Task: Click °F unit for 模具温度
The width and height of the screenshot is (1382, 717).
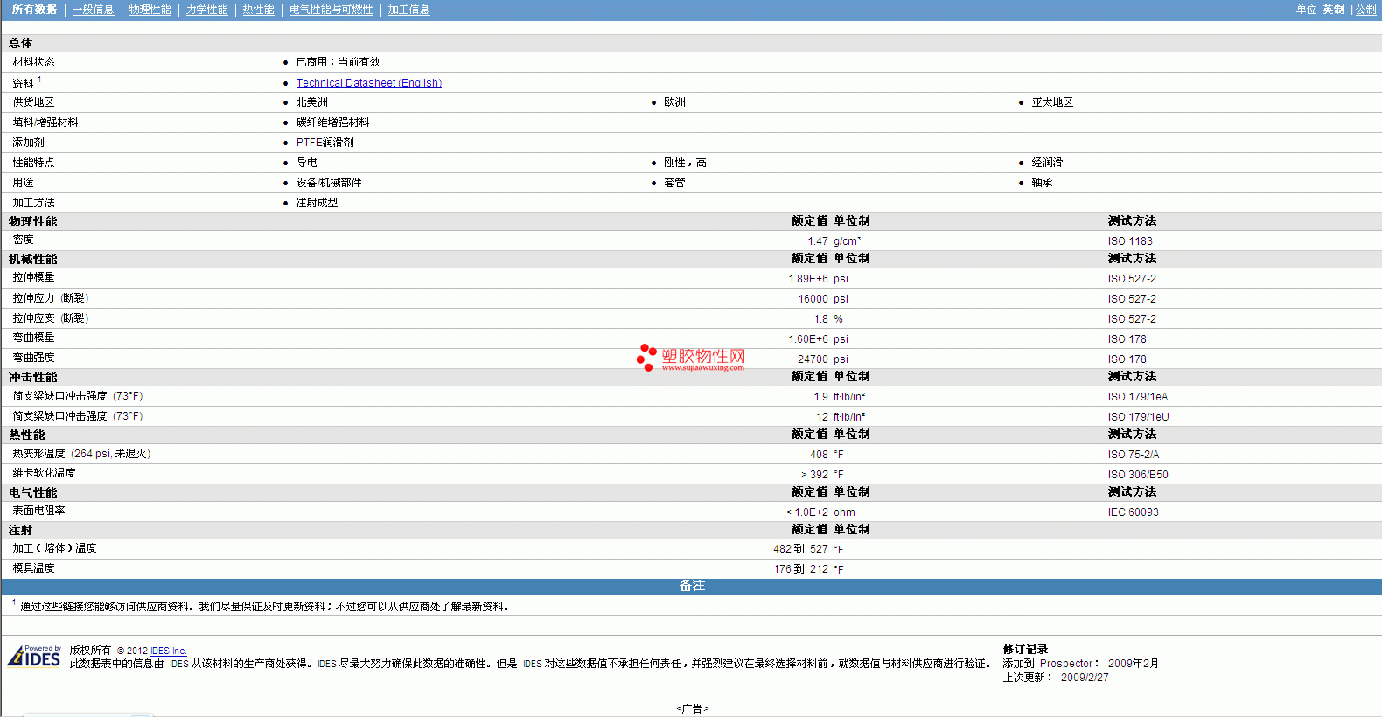Action: pos(839,569)
